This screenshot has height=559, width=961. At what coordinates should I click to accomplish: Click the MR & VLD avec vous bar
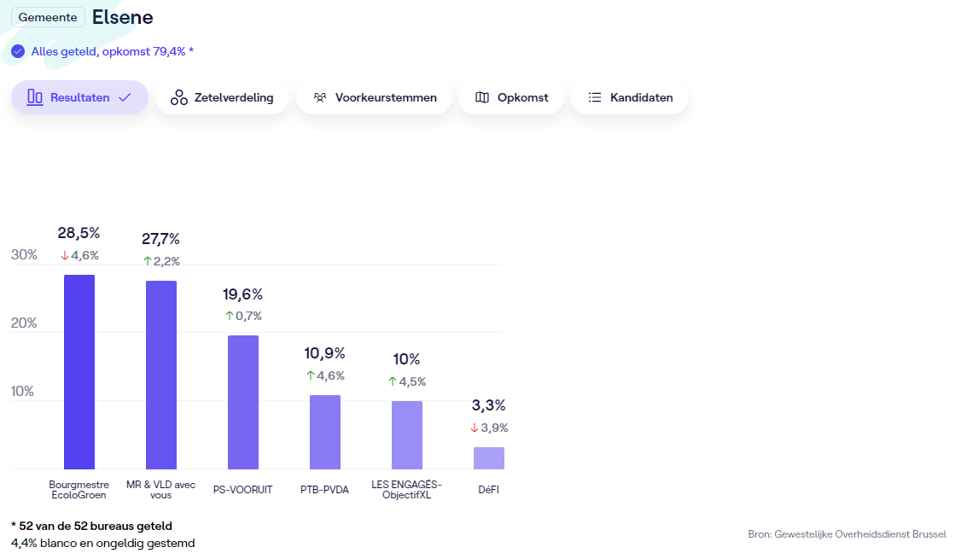pyautogui.click(x=161, y=375)
